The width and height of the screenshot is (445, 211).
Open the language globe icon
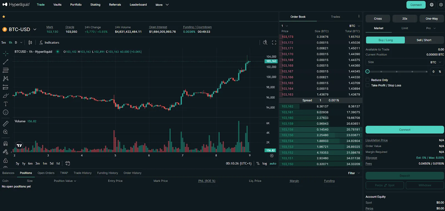(432, 5)
